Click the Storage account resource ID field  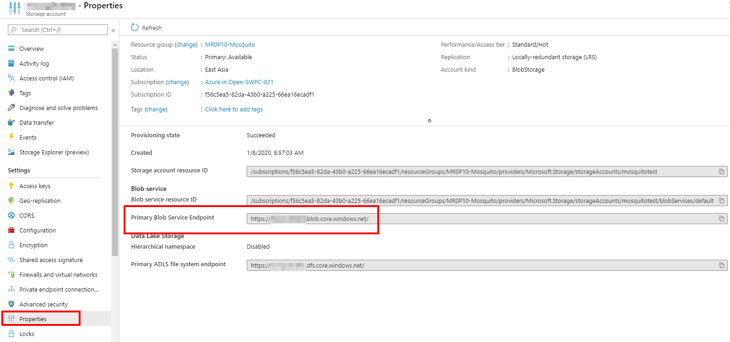487,171
